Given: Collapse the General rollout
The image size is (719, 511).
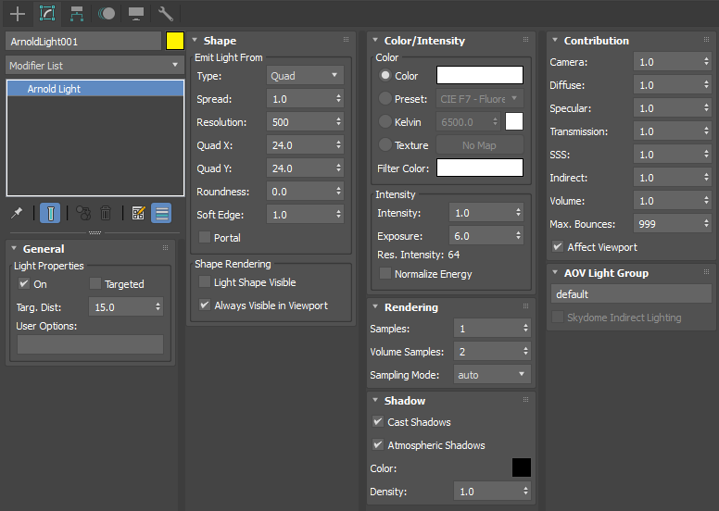Looking at the screenshot, I should point(14,248).
